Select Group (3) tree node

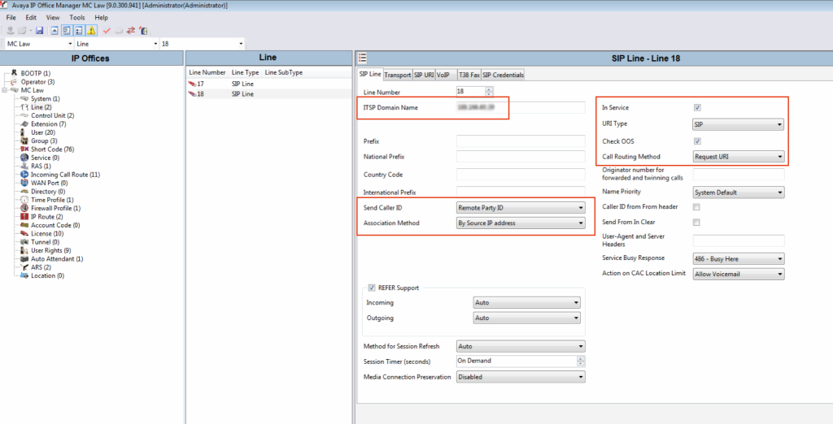click(44, 141)
